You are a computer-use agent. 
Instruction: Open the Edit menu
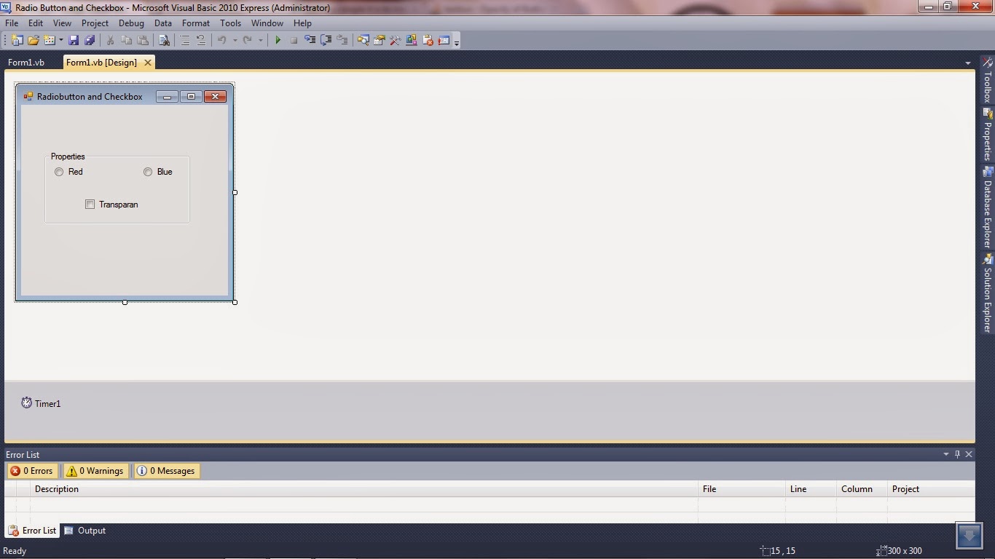(36, 23)
